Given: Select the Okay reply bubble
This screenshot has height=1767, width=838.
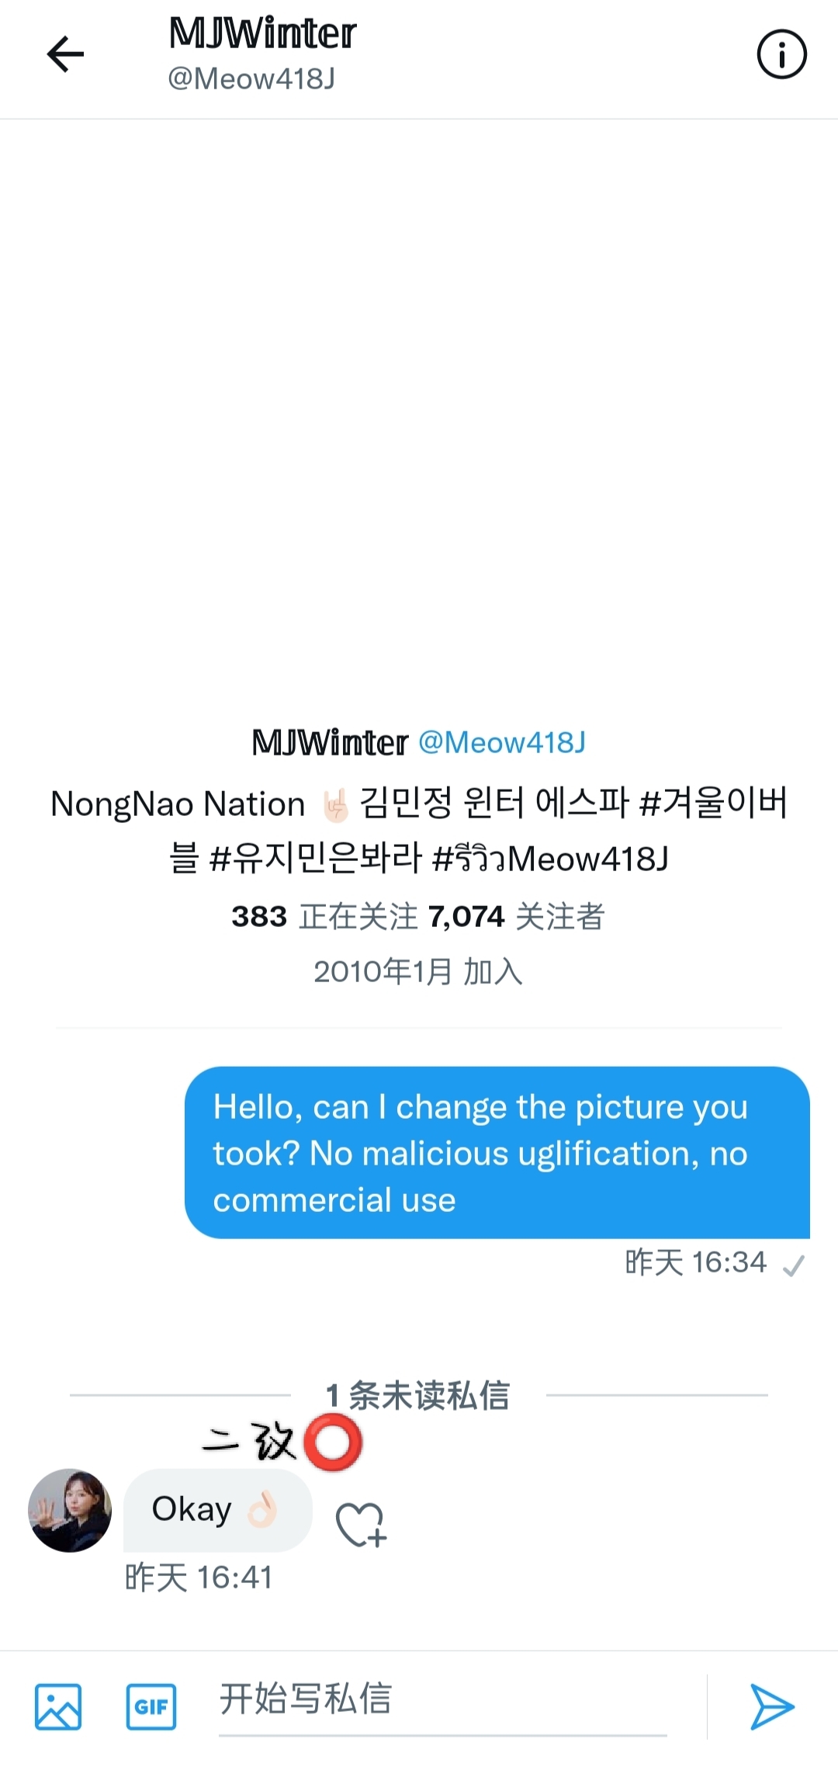Looking at the screenshot, I should (217, 1510).
